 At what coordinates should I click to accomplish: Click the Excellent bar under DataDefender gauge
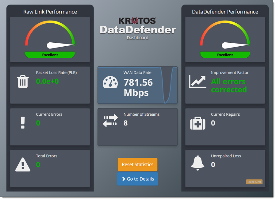pyautogui.click(x=225, y=55)
